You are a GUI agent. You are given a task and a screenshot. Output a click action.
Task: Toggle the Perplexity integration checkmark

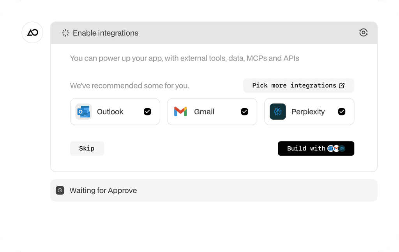[342, 112]
